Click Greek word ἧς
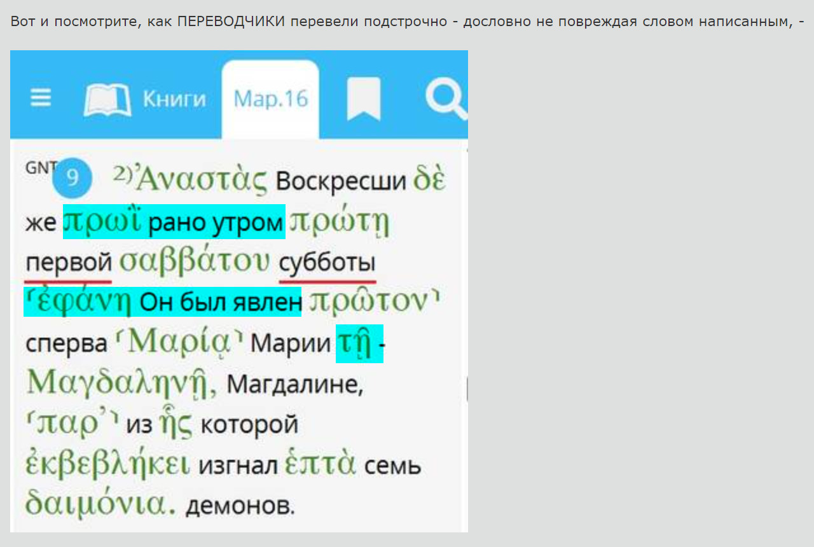The width and height of the screenshot is (814, 547). (176, 422)
